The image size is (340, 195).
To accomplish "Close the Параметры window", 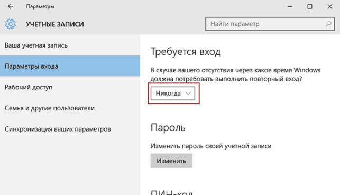I will tap(330, 6).
